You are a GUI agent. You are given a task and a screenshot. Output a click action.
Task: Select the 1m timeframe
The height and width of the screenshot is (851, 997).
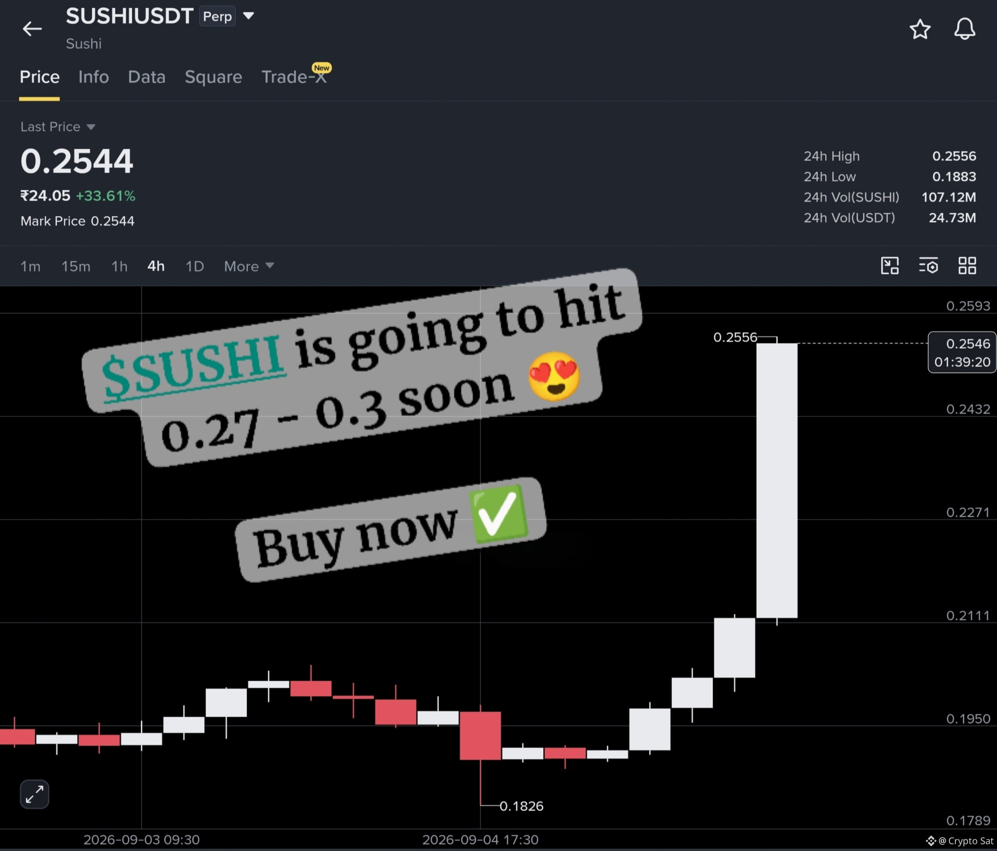tap(30, 266)
